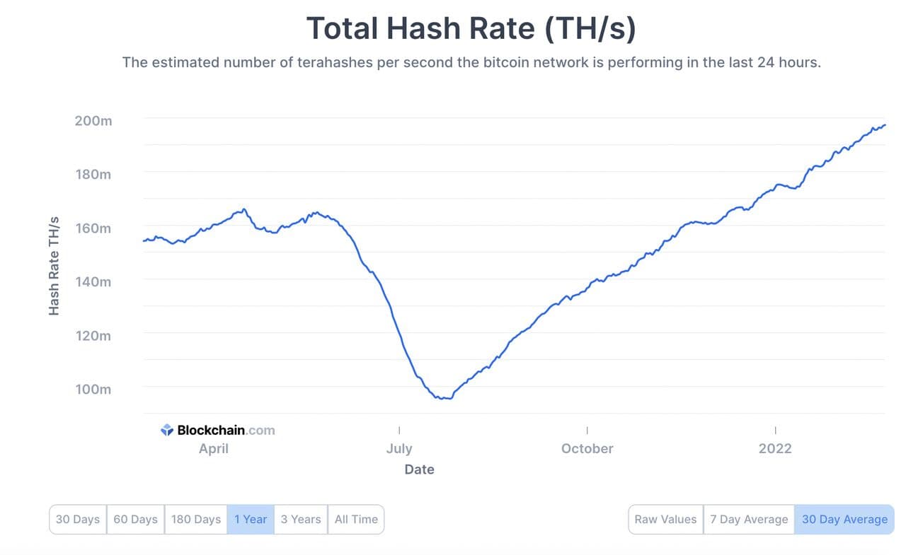Toggle the 7 Day Average option
Viewport: 906px width, 555px height.
pos(749,519)
